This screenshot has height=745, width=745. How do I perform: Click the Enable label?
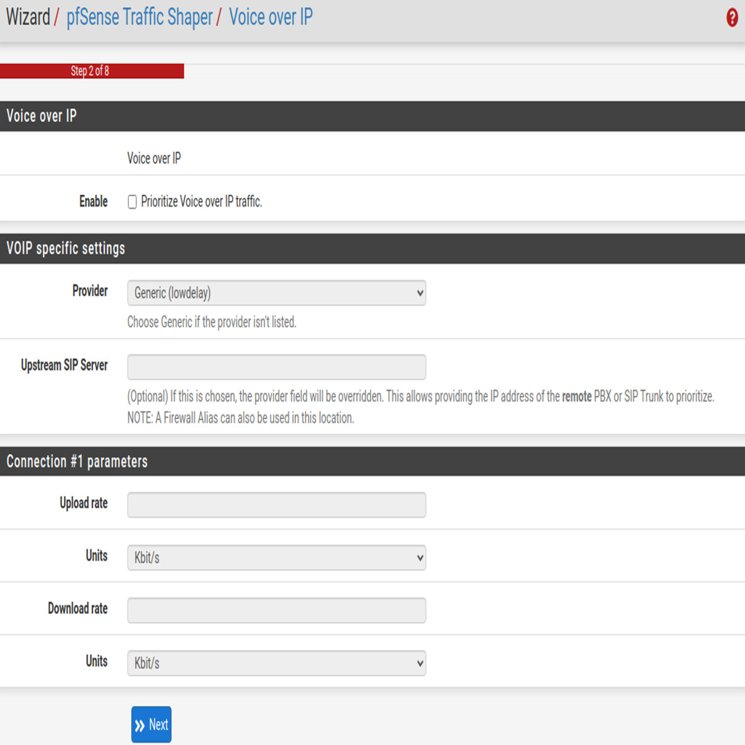click(93, 201)
